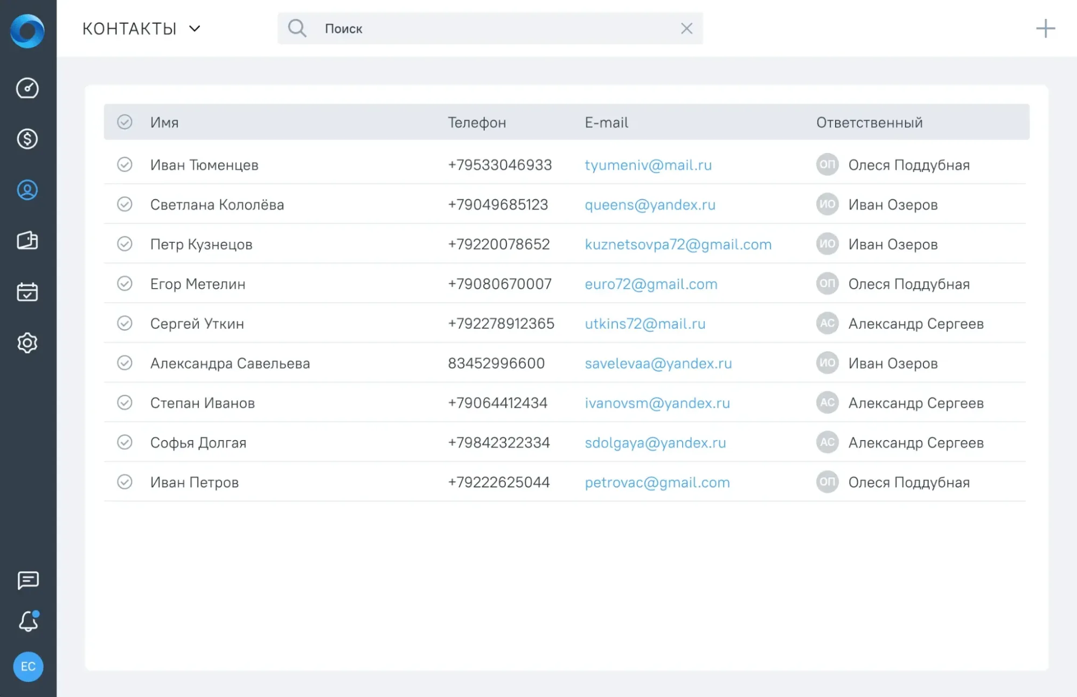1077x697 pixels.
Task: Open contact name Петр Кузнецов
Action: click(201, 245)
